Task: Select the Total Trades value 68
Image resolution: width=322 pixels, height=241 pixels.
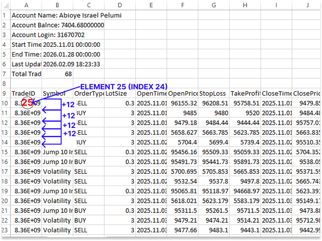Action: pyautogui.click(x=58, y=74)
